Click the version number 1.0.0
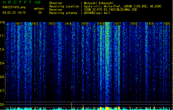 tap(37, 2)
